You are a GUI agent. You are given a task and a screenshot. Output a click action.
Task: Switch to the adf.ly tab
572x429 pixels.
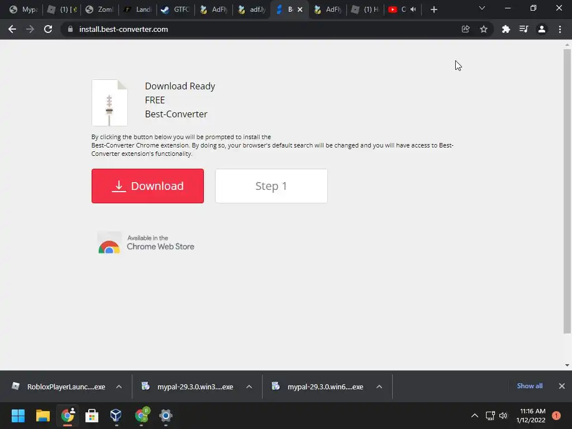[x=251, y=9]
